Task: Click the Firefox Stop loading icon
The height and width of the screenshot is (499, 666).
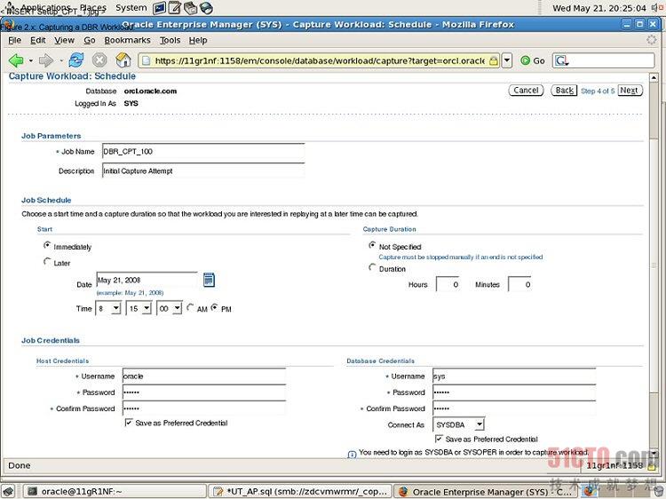Action: pyautogui.click(x=99, y=60)
